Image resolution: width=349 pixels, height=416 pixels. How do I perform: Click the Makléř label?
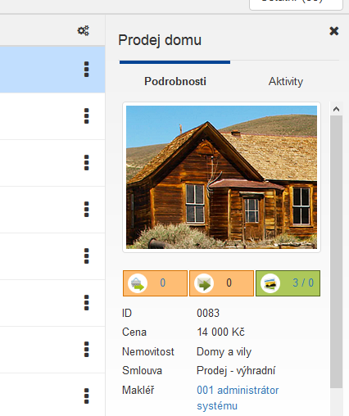138,390
